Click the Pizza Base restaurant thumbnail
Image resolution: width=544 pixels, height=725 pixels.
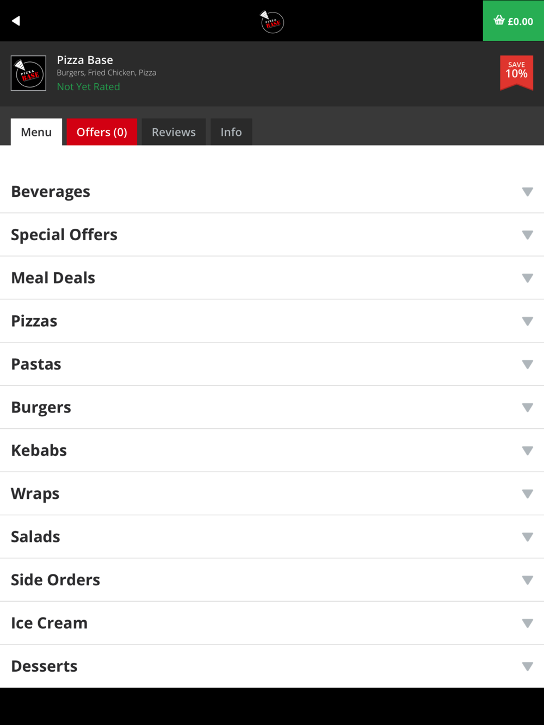[x=28, y=73]
